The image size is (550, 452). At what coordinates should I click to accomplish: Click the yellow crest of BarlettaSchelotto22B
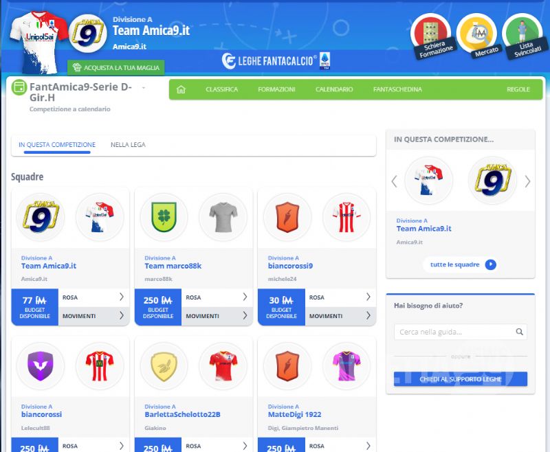point(164,366)
